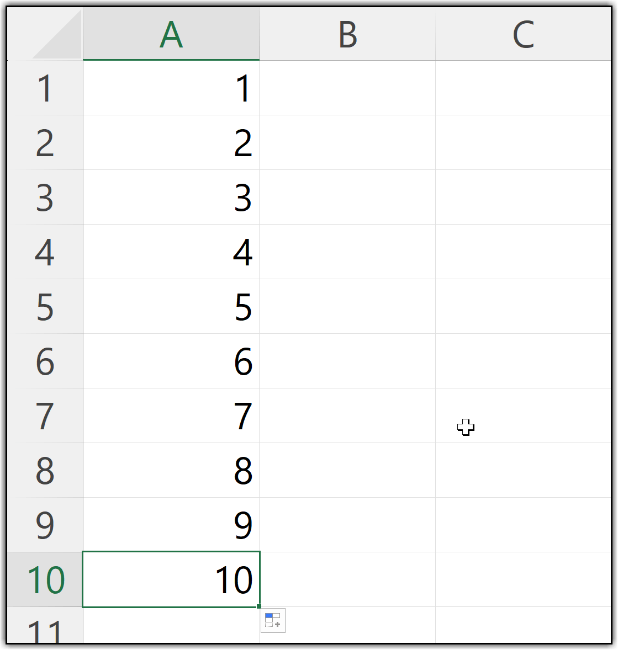The image size is (618, 650).
Task: Select cell A6 with value 6
Action: coord(171,361)
